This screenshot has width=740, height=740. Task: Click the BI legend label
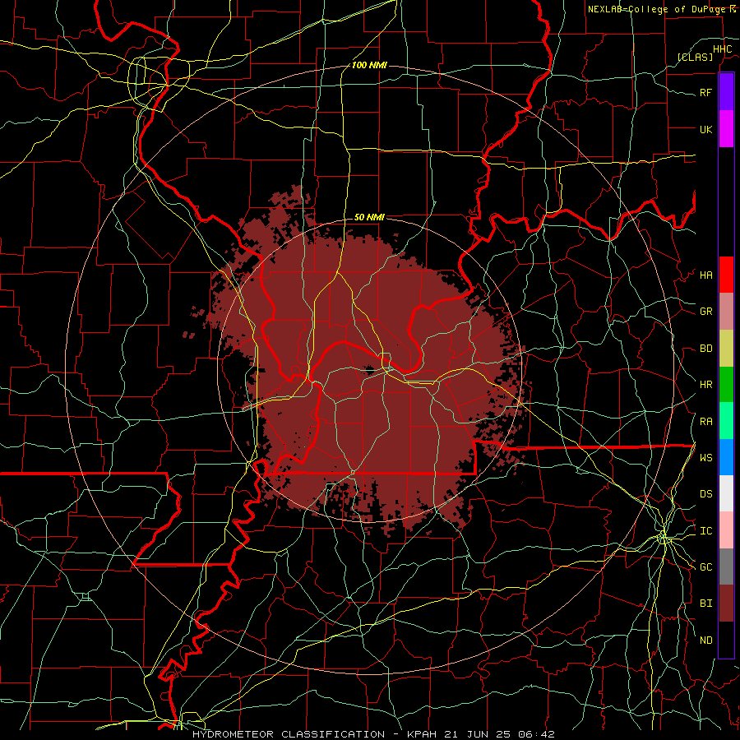point(706,604)
